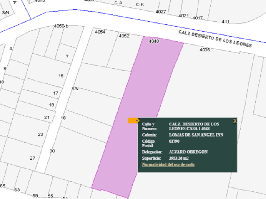Click LOMAS DE SAN ANGEL INN value

[196, 135]
